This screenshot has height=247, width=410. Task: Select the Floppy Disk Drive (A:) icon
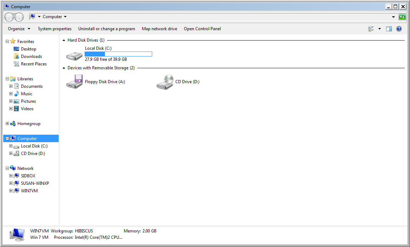point(74,81)
